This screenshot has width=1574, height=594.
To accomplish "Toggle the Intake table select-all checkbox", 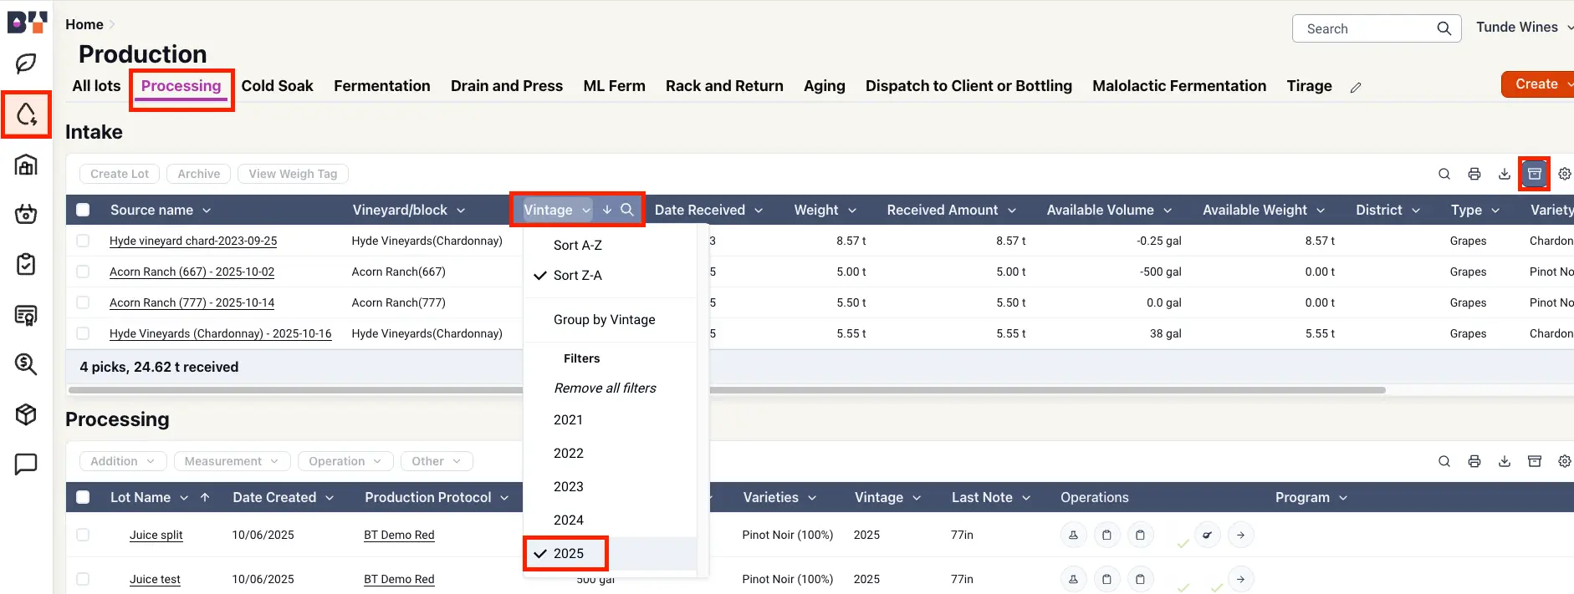I will pyautogui.click(x=83, y=210).
